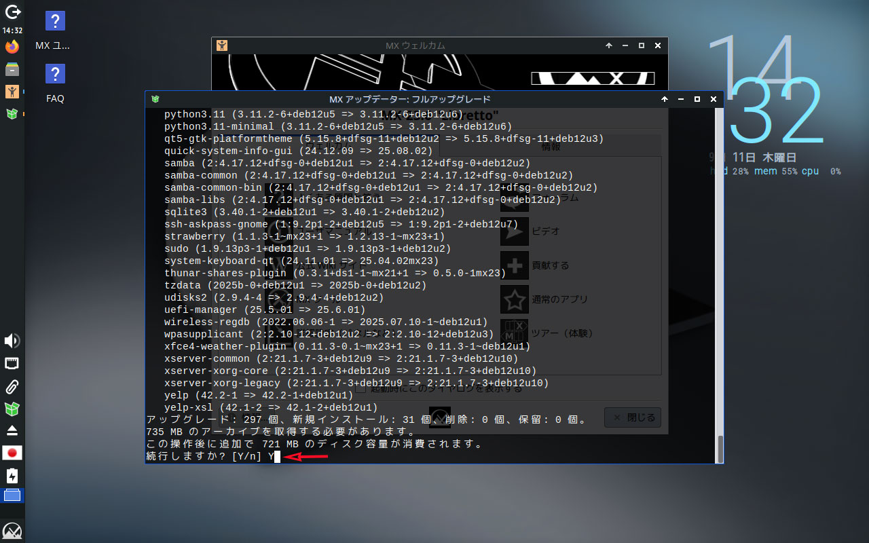This screenshot has width=869, height=543.
Task: Minimize the MX ウェルカム window
Action: (625, 45)
